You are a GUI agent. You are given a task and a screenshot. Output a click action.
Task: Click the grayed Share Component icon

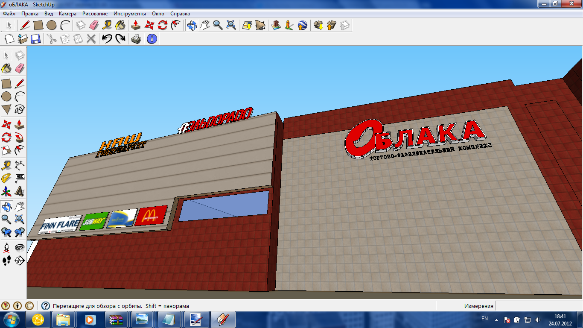pos(345,25)
